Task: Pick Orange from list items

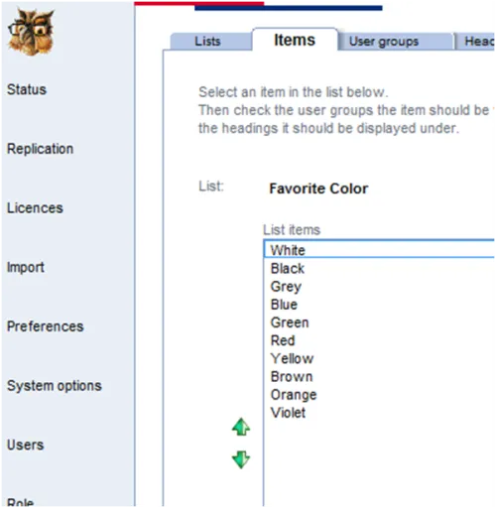Action: point(379,395)
